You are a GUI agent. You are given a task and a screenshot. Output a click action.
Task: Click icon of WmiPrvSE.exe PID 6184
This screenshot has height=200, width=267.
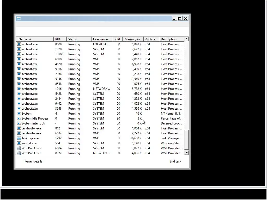(19, 148)
